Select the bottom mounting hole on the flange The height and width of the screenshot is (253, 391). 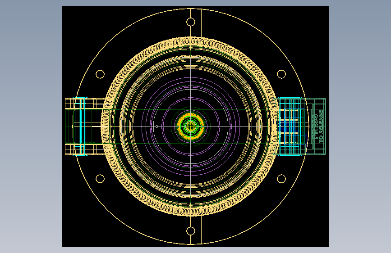(x=191, y=231)
